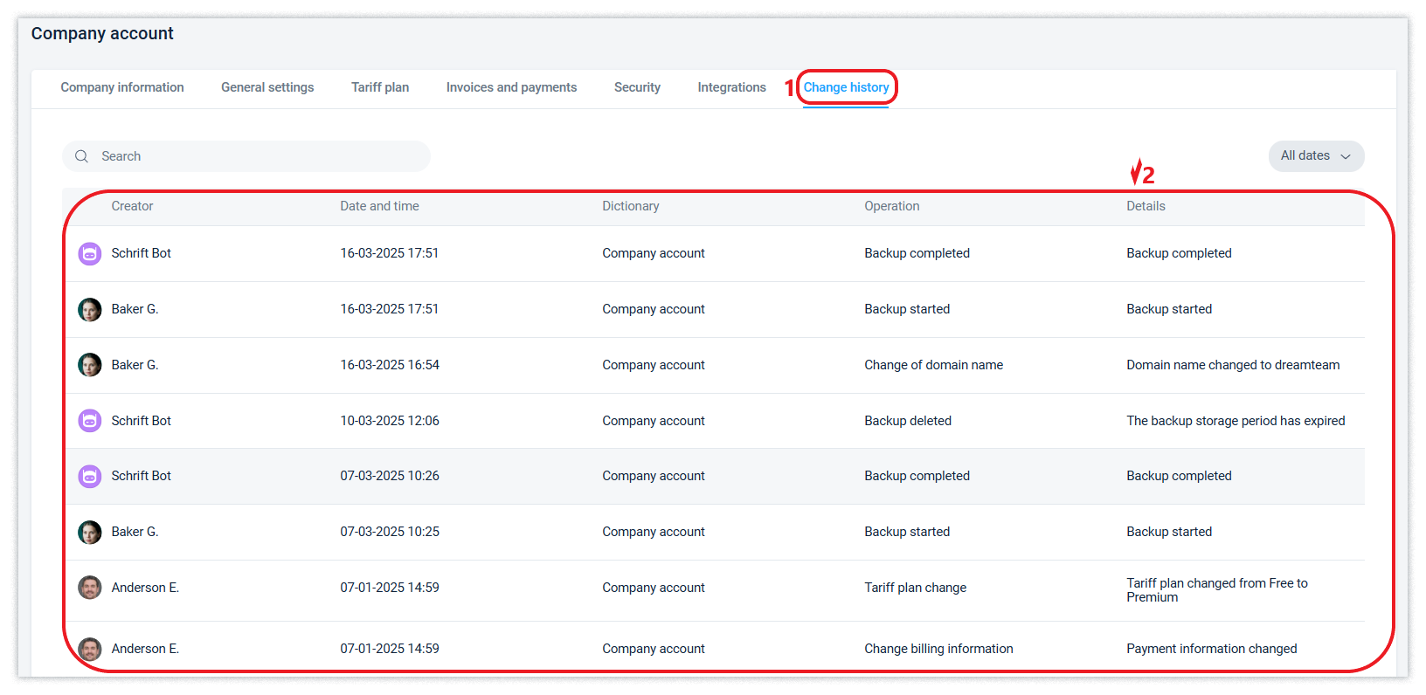Select the Change history tab

point(846,87)
